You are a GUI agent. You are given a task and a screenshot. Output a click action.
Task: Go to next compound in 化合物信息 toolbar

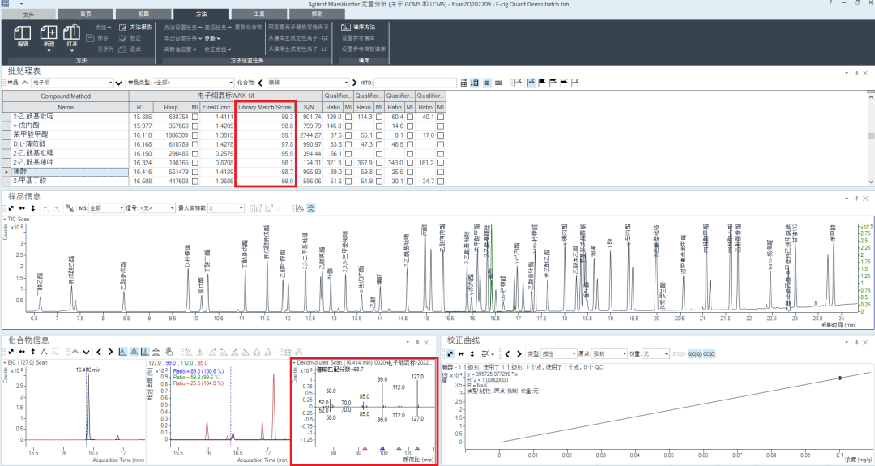coord(110,352)
